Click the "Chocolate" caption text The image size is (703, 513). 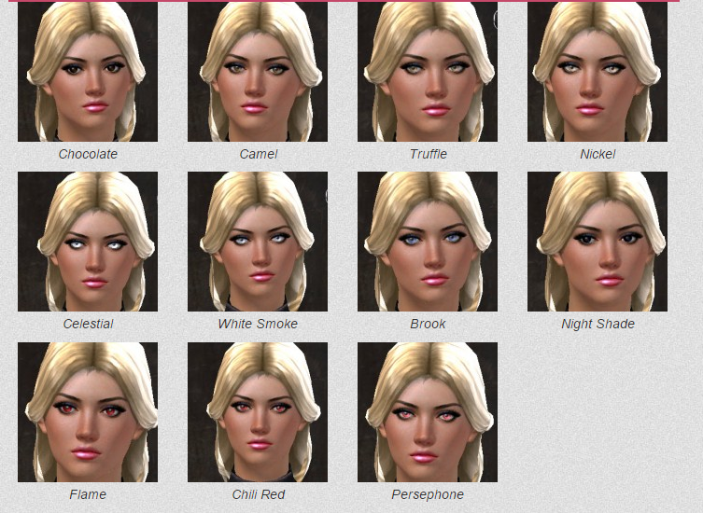88,154
